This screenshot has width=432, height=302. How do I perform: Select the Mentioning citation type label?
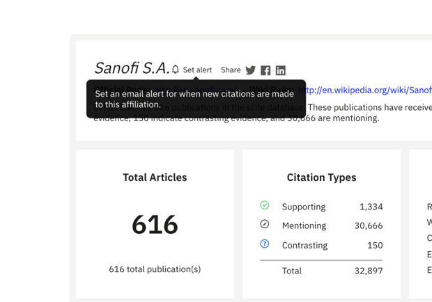point(304,225)
